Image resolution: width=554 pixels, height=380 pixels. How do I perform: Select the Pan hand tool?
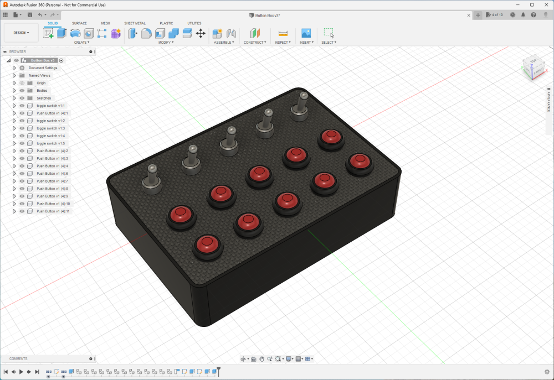click(x=261, y=359)
